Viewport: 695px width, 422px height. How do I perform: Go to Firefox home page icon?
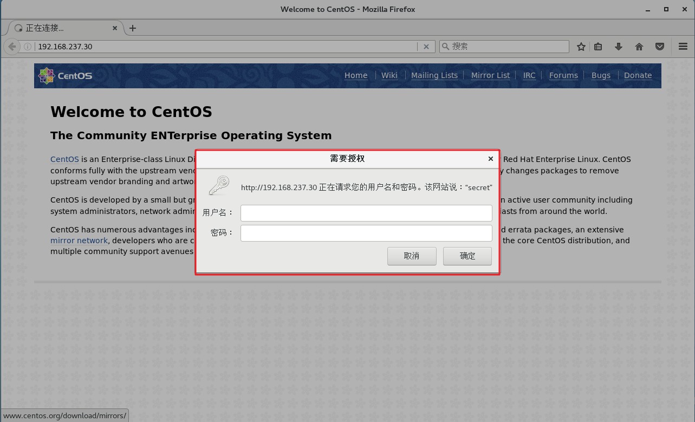point(639,47)
